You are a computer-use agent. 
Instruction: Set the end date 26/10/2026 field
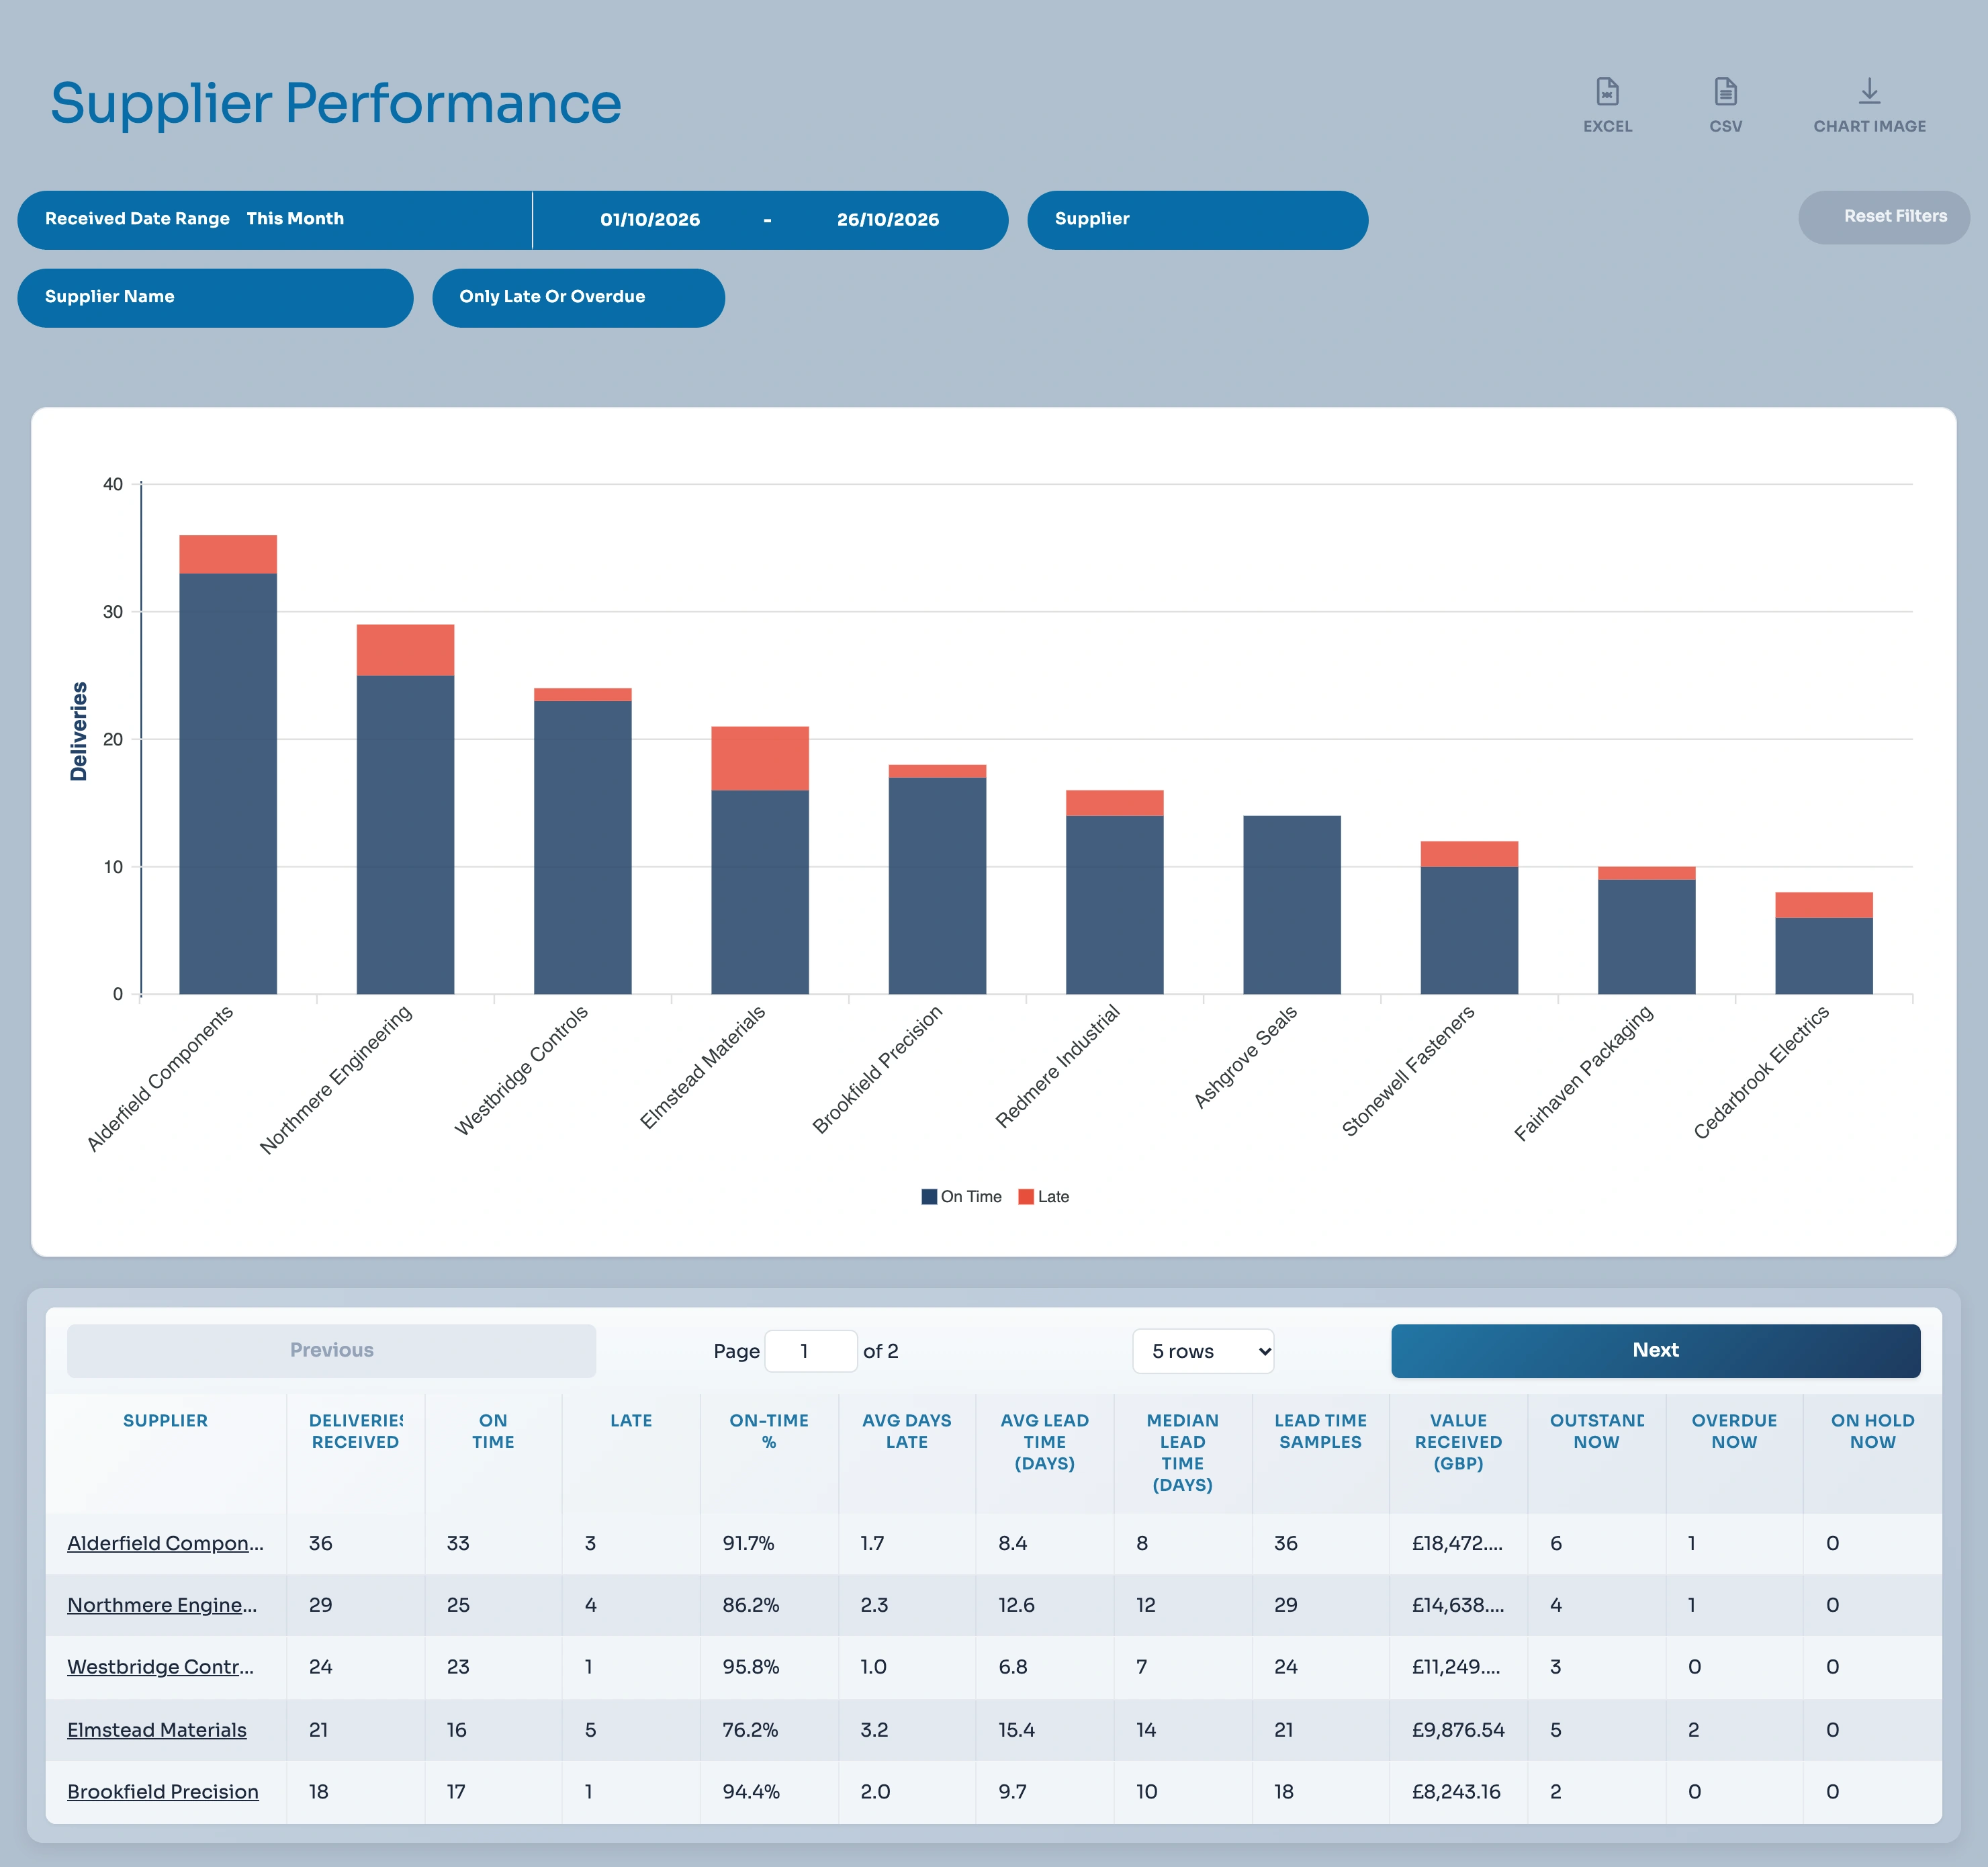[x=888, y=219]
